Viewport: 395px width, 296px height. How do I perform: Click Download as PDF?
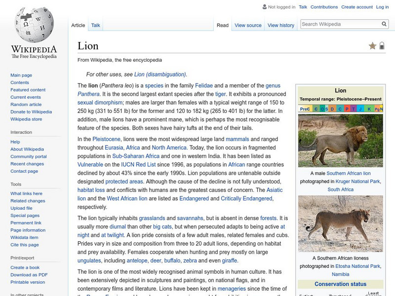pyautogui.click(x=29, y=275)
